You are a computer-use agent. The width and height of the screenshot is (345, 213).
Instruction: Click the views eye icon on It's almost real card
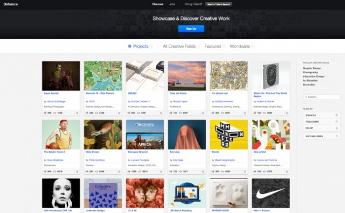tap(223, 113)
